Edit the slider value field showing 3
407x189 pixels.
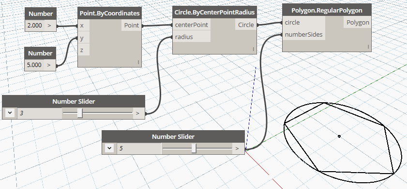pyautogui.click(x=40, y=113)
